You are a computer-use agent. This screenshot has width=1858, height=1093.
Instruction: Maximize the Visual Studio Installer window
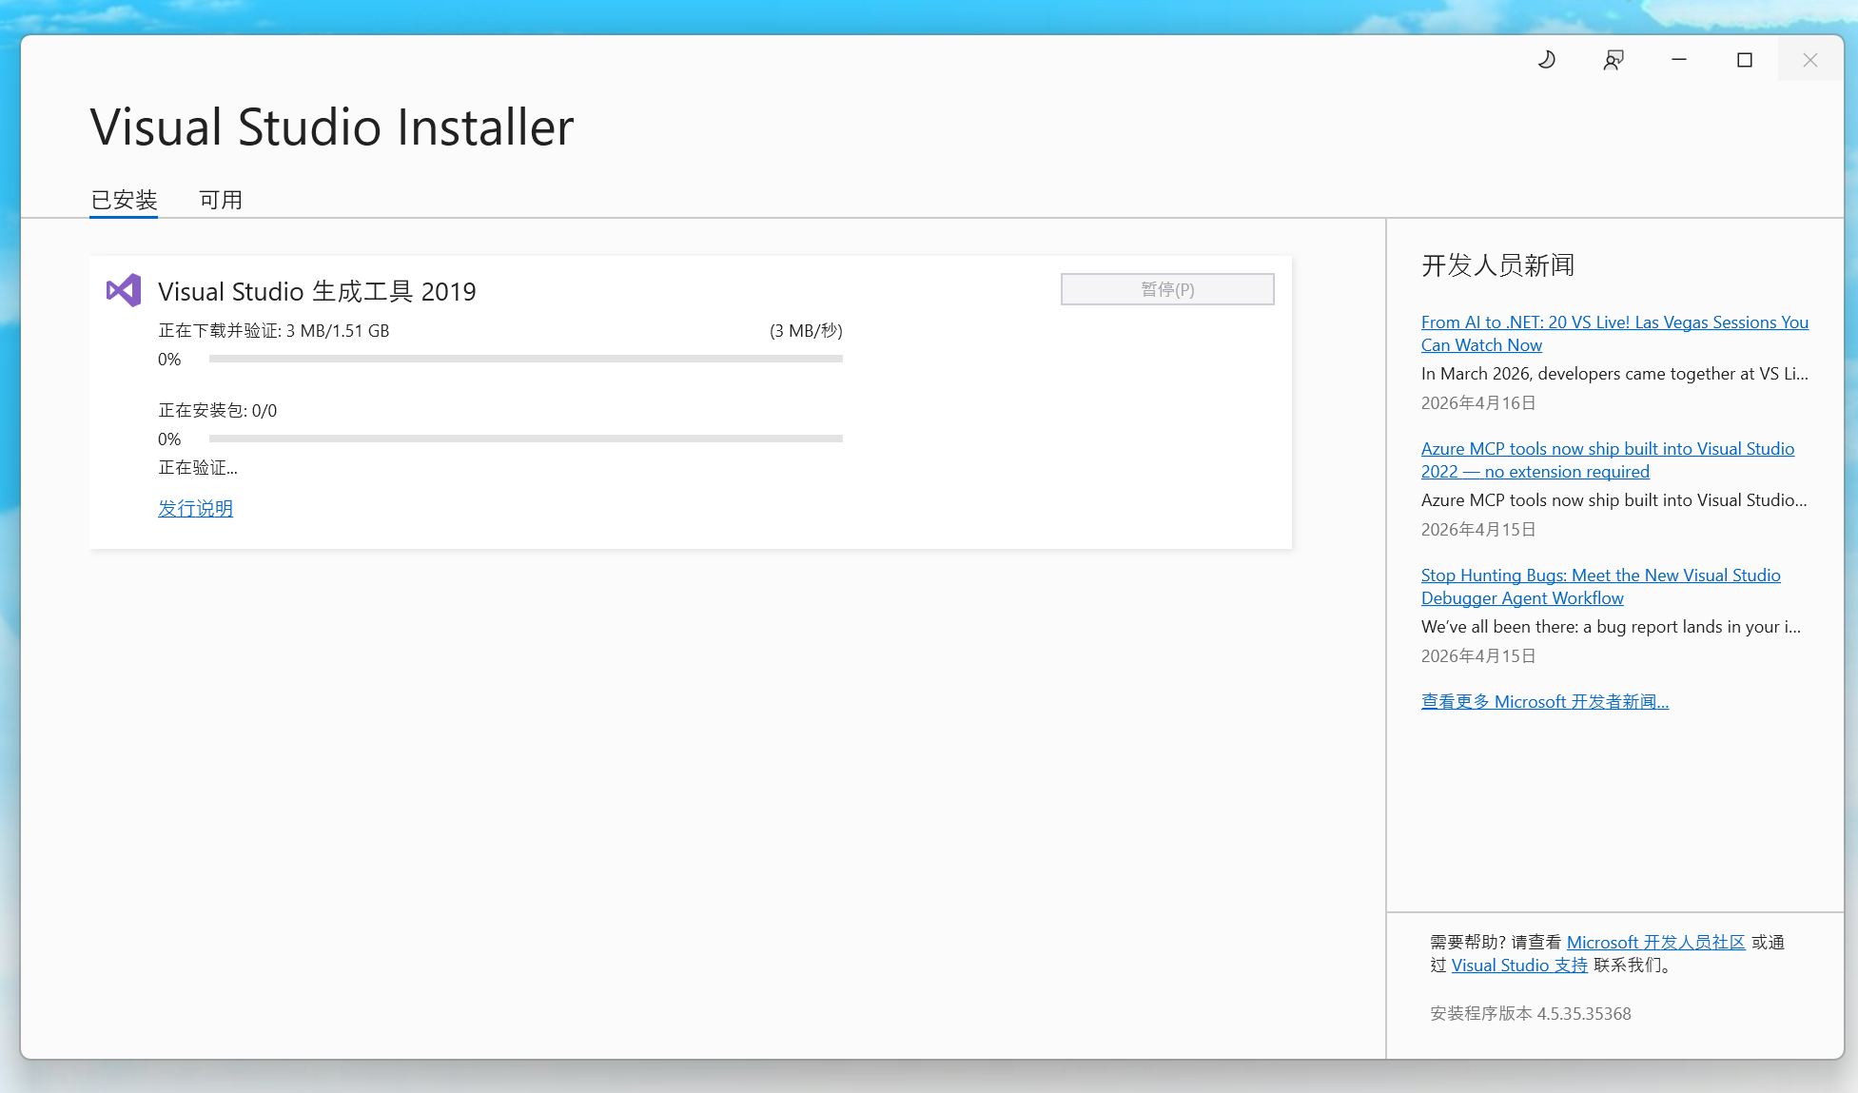[x=1745, y=60]
